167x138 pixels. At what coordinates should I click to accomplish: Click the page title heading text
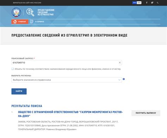coord(69,35)
